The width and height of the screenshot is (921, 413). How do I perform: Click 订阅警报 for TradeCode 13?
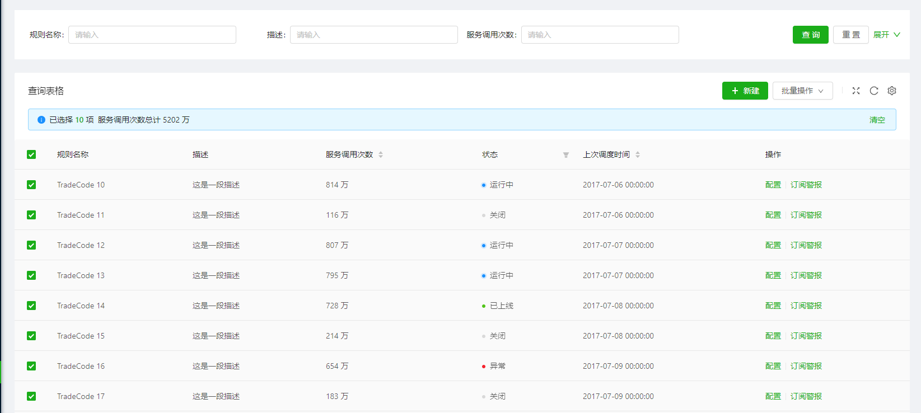pos(806,275)
